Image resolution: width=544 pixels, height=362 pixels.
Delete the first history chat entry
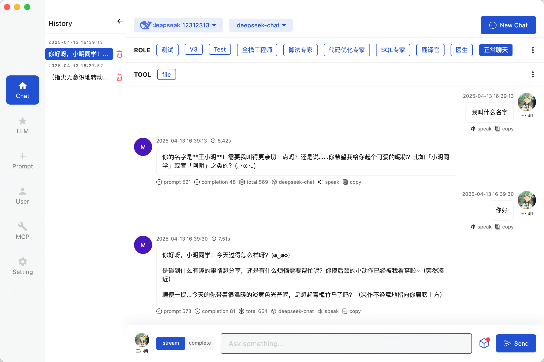(x=119, y=54)
